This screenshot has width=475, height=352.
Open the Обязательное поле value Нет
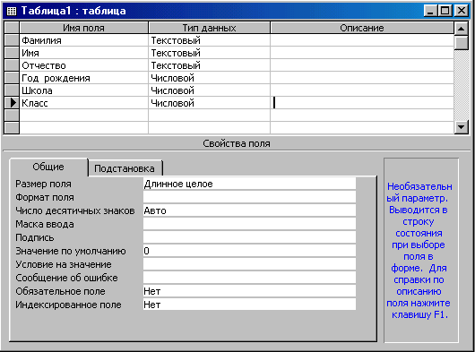pos(249,291)
